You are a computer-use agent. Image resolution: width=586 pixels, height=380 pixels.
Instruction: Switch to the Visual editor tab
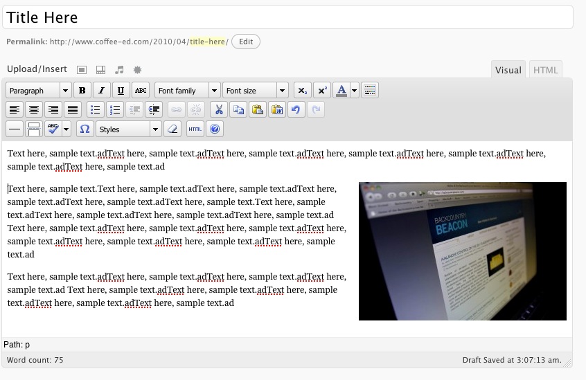(x=508, y=70)
